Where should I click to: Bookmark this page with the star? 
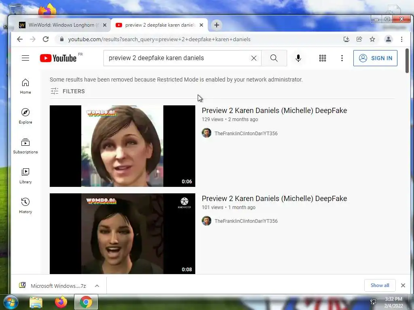pos(372,39)
